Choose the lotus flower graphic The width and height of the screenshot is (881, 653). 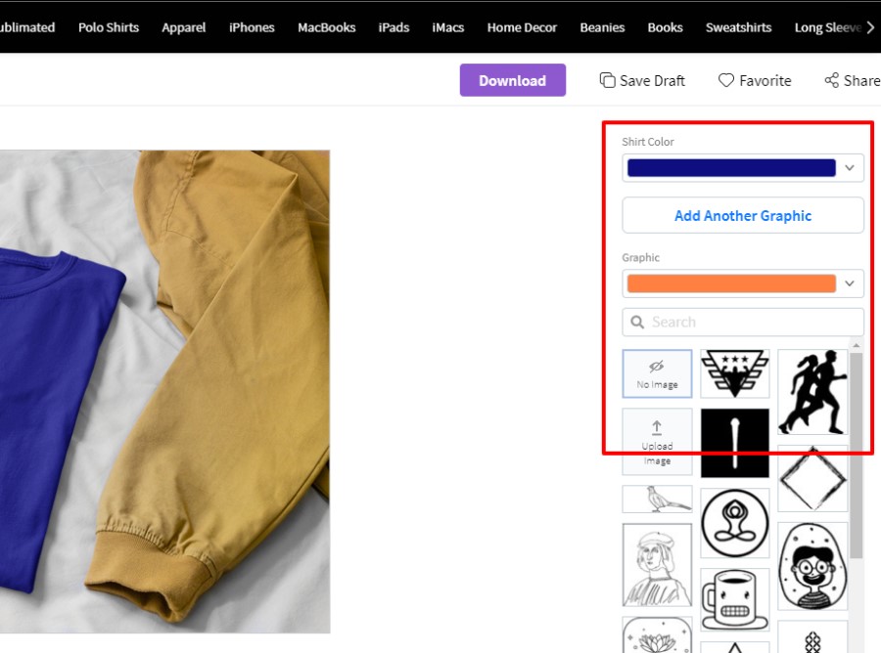tap(657, 635)
